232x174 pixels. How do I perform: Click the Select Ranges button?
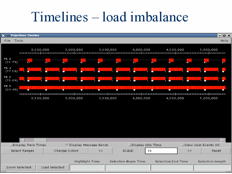pos(22,151)
